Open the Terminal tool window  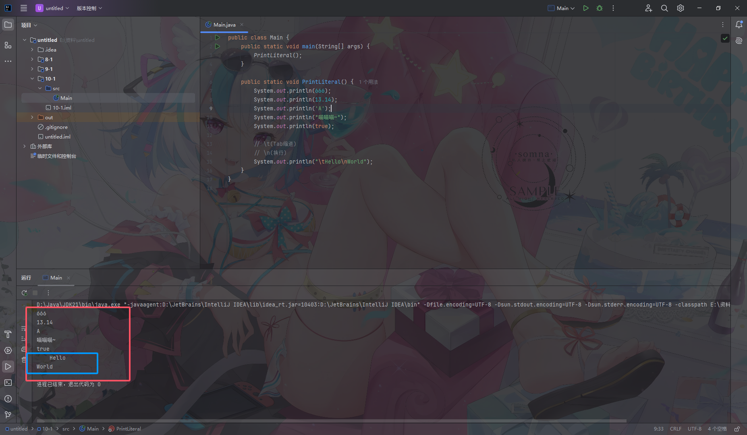point(8,383)
